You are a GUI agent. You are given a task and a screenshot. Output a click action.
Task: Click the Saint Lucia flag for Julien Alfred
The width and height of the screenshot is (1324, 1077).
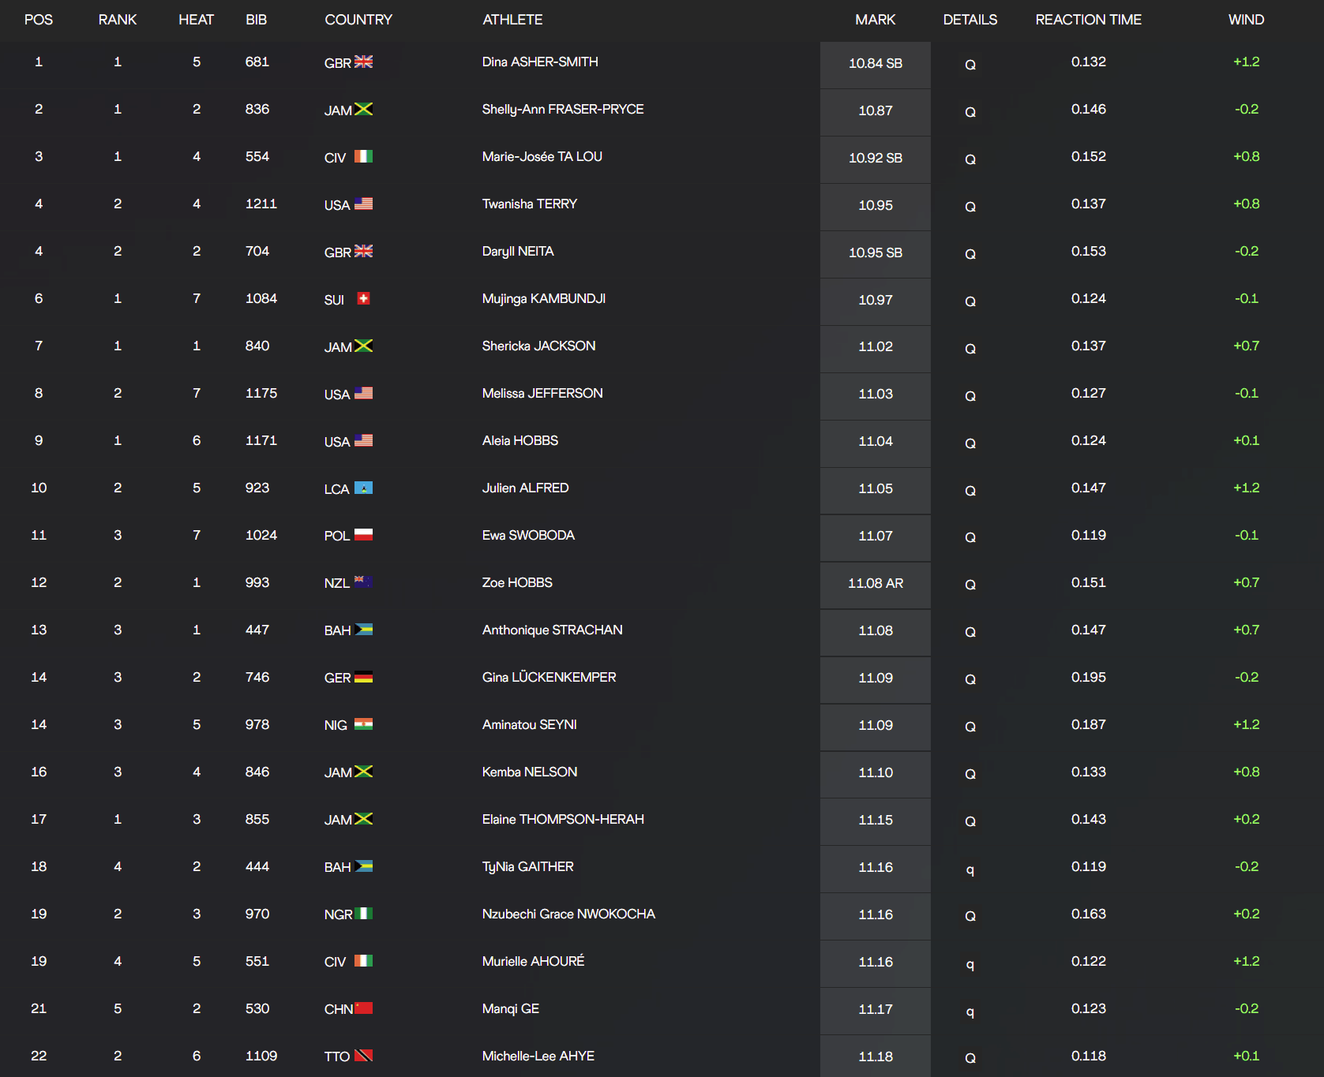click(363, 488)
